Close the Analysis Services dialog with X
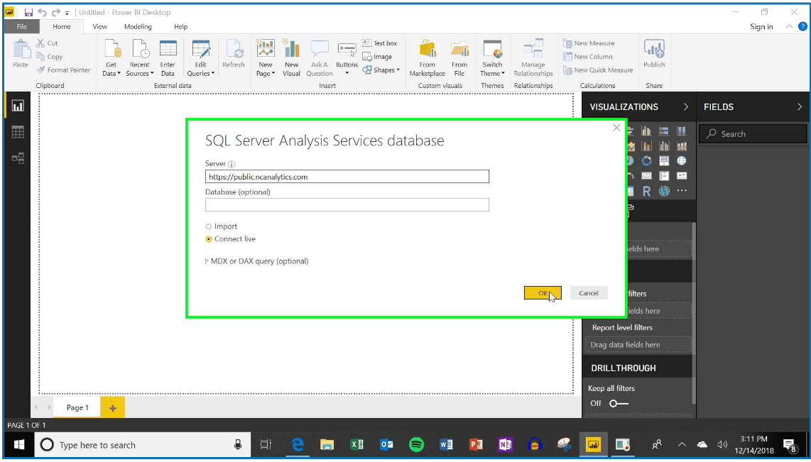 click(x=616, y=128)
